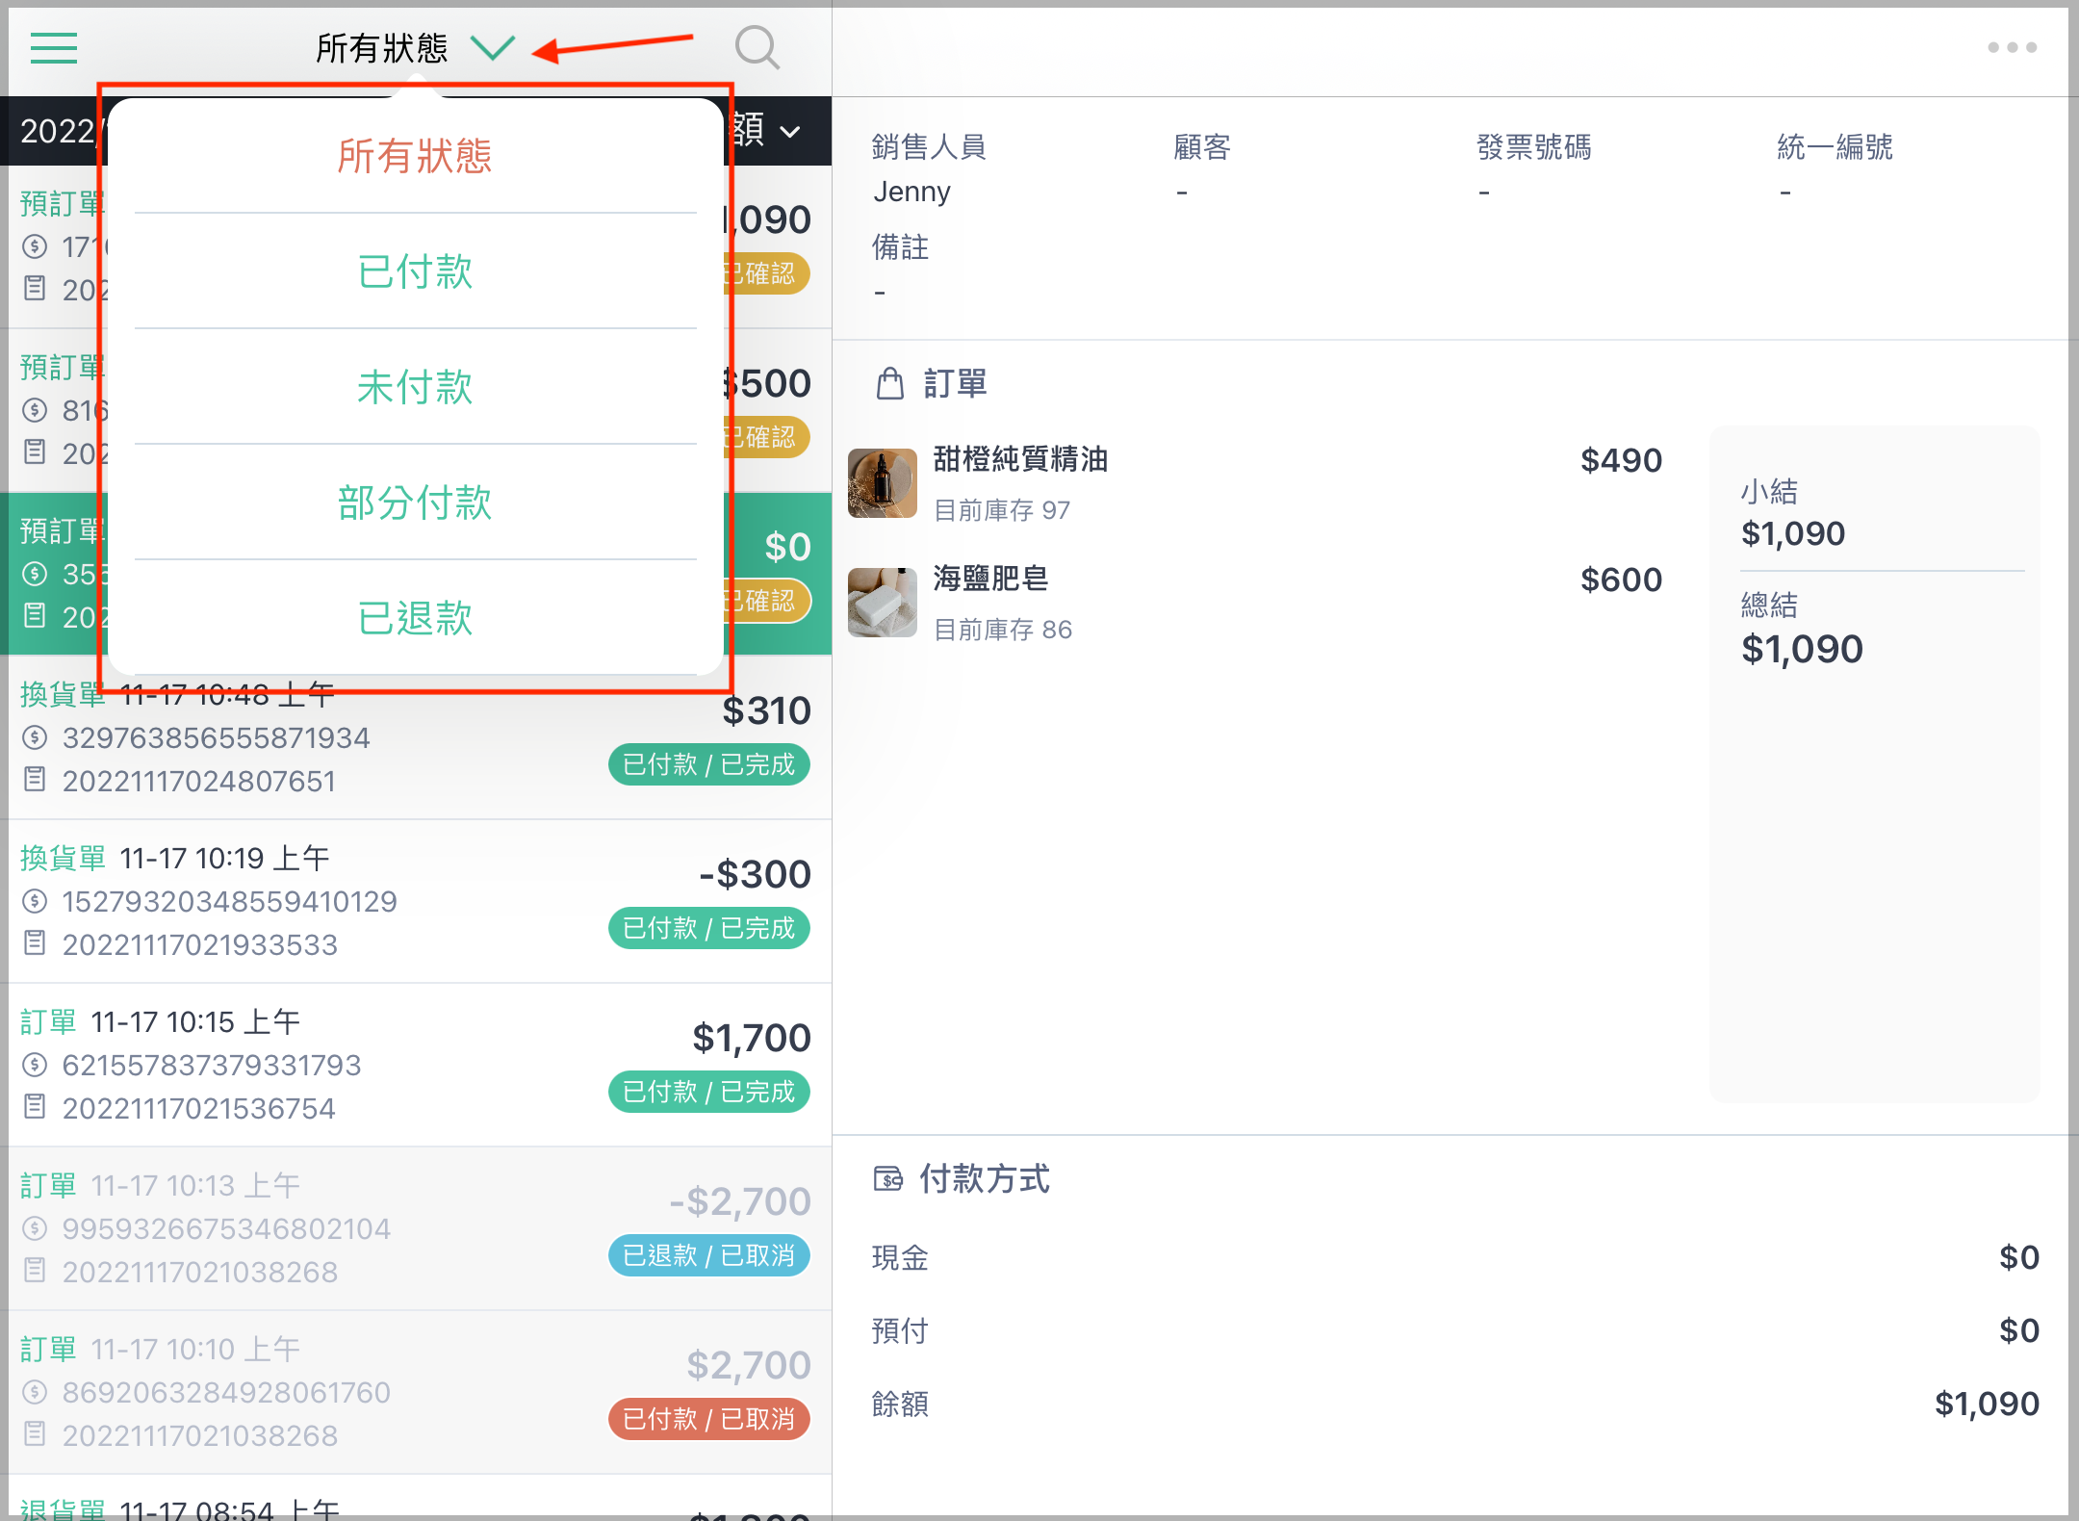Open the three-dot more options menu
Image resolution: width=2079 pixels, height=1521 pixels.
tap(2012, 47)
